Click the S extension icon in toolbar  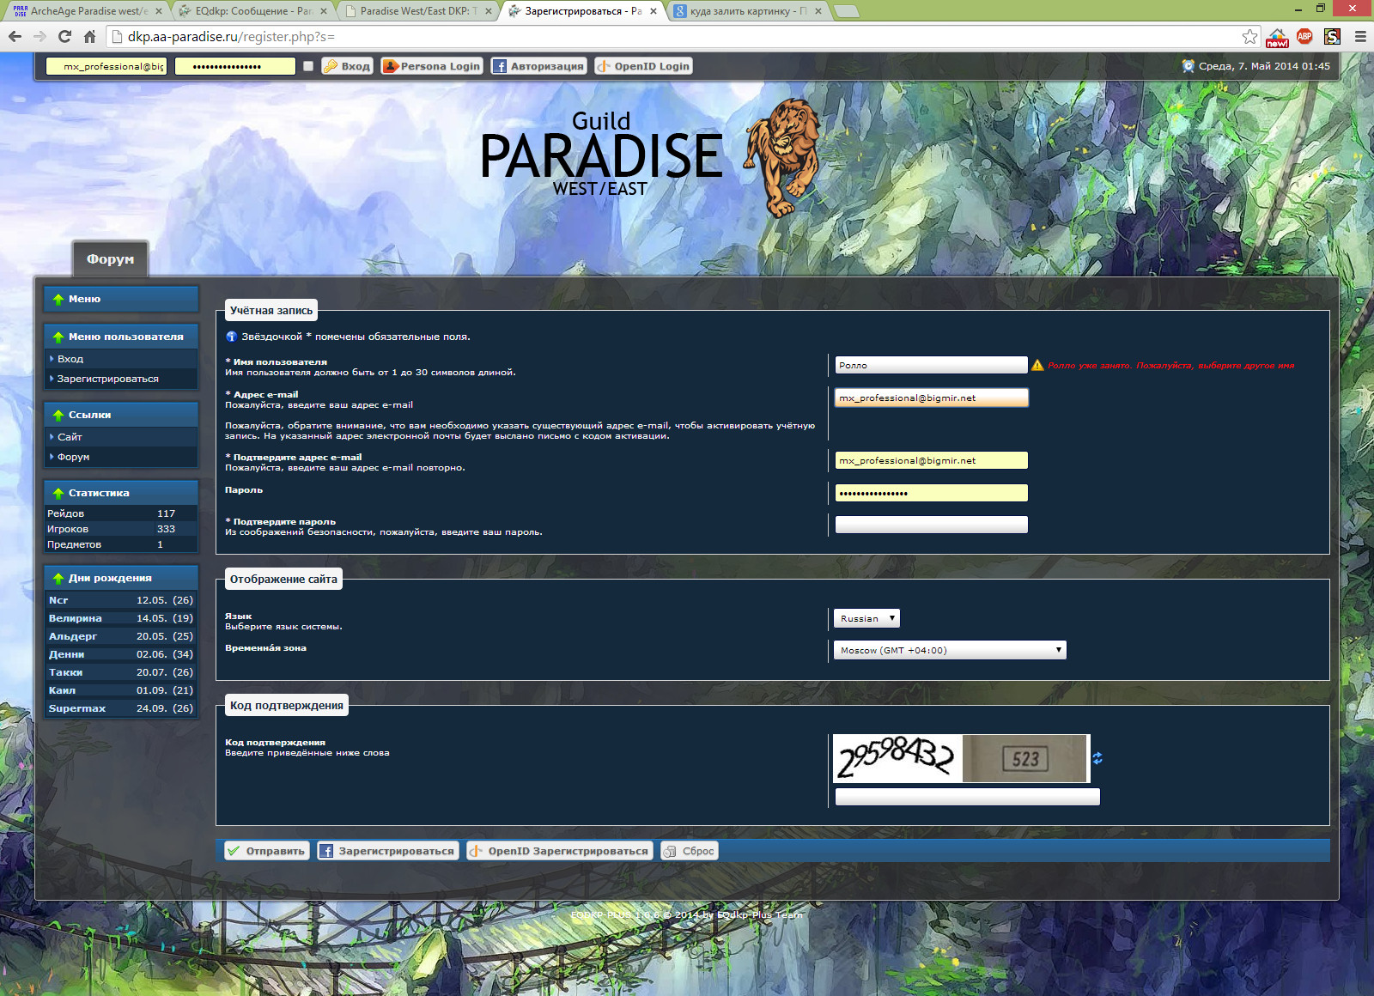pyautogui.click(x=1332, y=36)
